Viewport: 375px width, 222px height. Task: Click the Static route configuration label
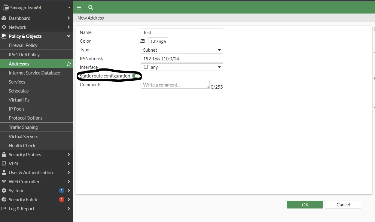105,76
